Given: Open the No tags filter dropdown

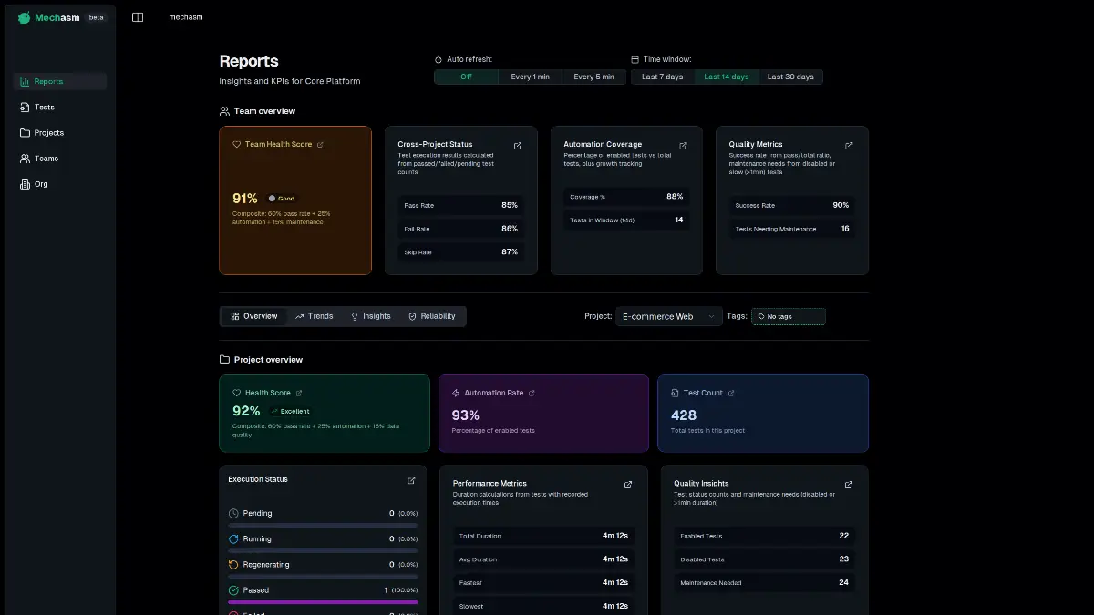Looking at the screenshot, I should pyautogui.click(x=788, y=317).
